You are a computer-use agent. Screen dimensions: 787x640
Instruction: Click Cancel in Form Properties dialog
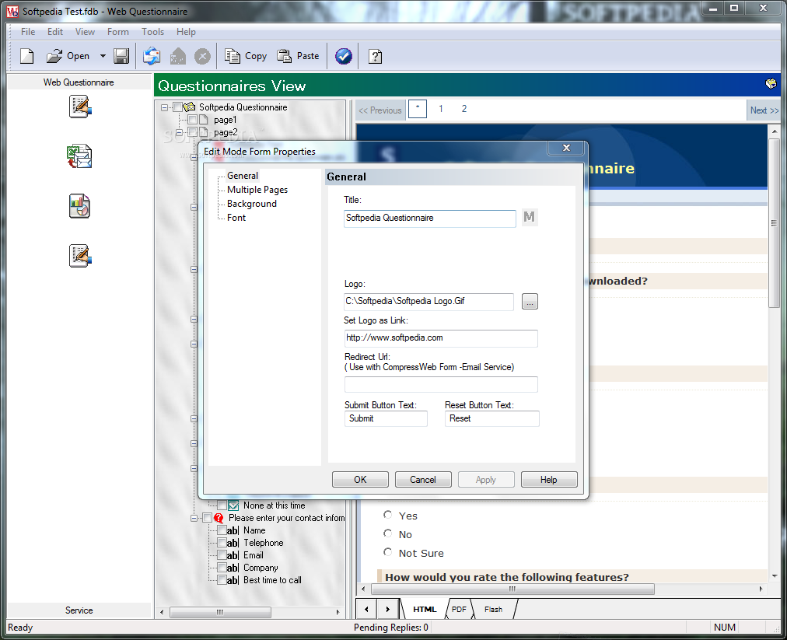(423, 479)
